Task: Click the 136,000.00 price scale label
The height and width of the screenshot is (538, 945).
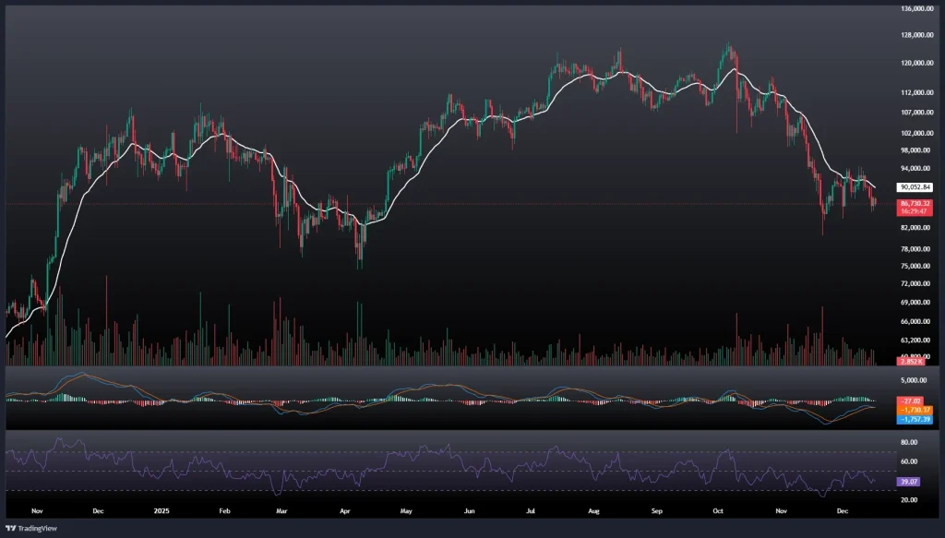Action: coord(915,9)
